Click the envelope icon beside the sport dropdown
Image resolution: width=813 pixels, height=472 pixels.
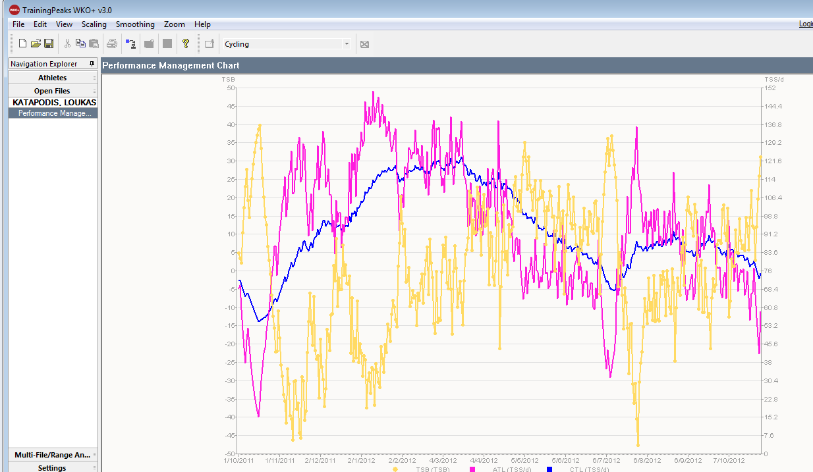click(364, 45)
